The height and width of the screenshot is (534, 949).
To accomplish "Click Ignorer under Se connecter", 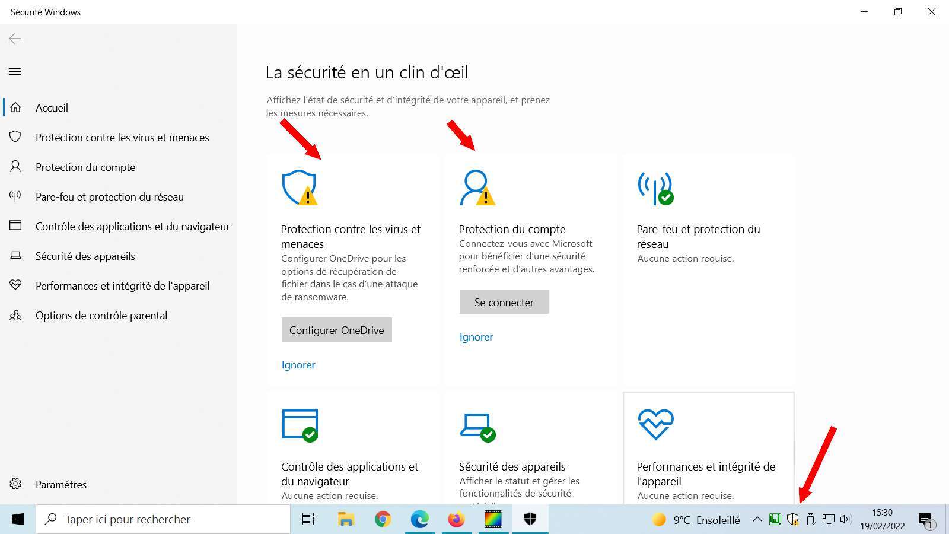I will click(476, 337).
